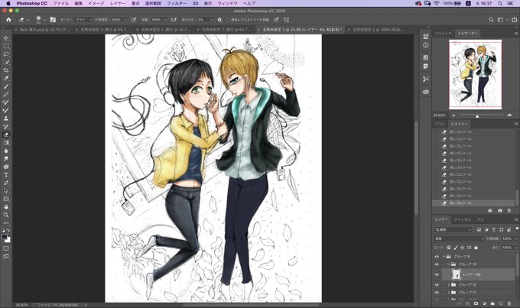This screenshot has width=520, height=308.
Task: Collapse the グループ 13 group
Action: 449,264
